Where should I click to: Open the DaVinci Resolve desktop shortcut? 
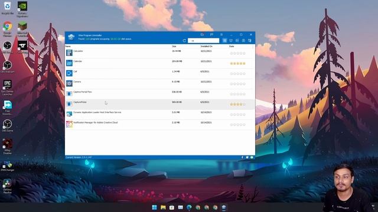click(x=8, y=186)
